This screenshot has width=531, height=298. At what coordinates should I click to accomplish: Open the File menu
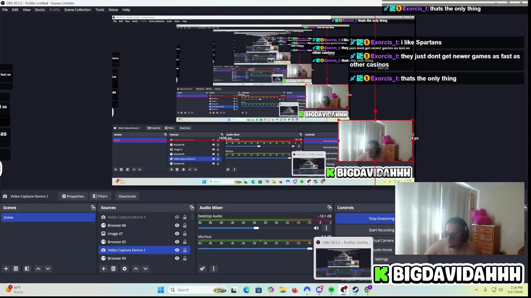coord(5,10)
